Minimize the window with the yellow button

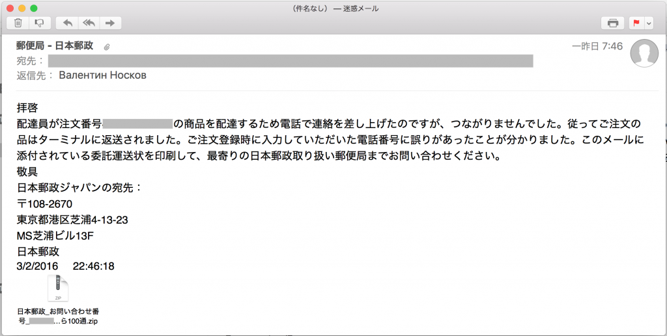(x=22, y=8)
